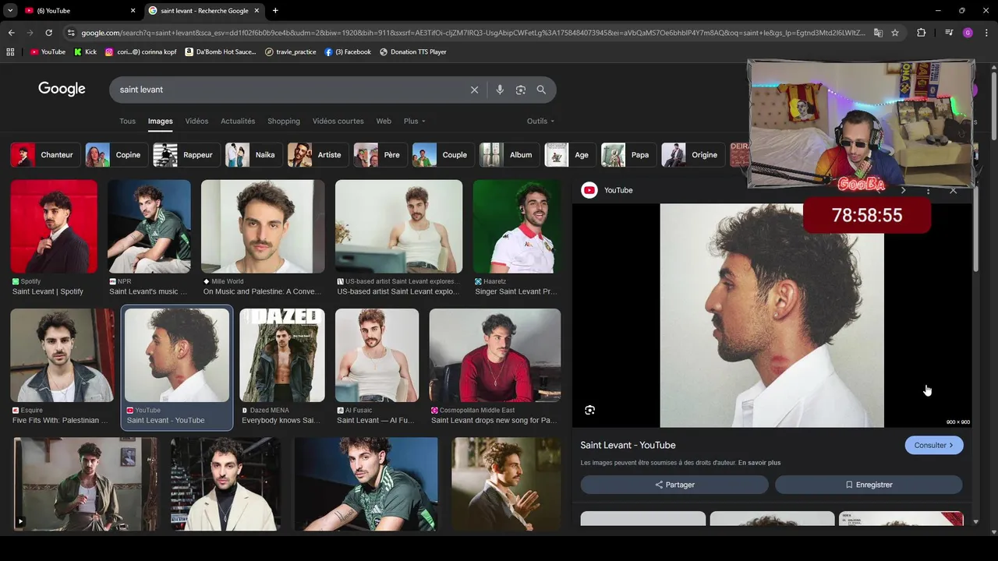Apply the Chanteur filter chip
998x561 pixels.
[x=45, y=155]
